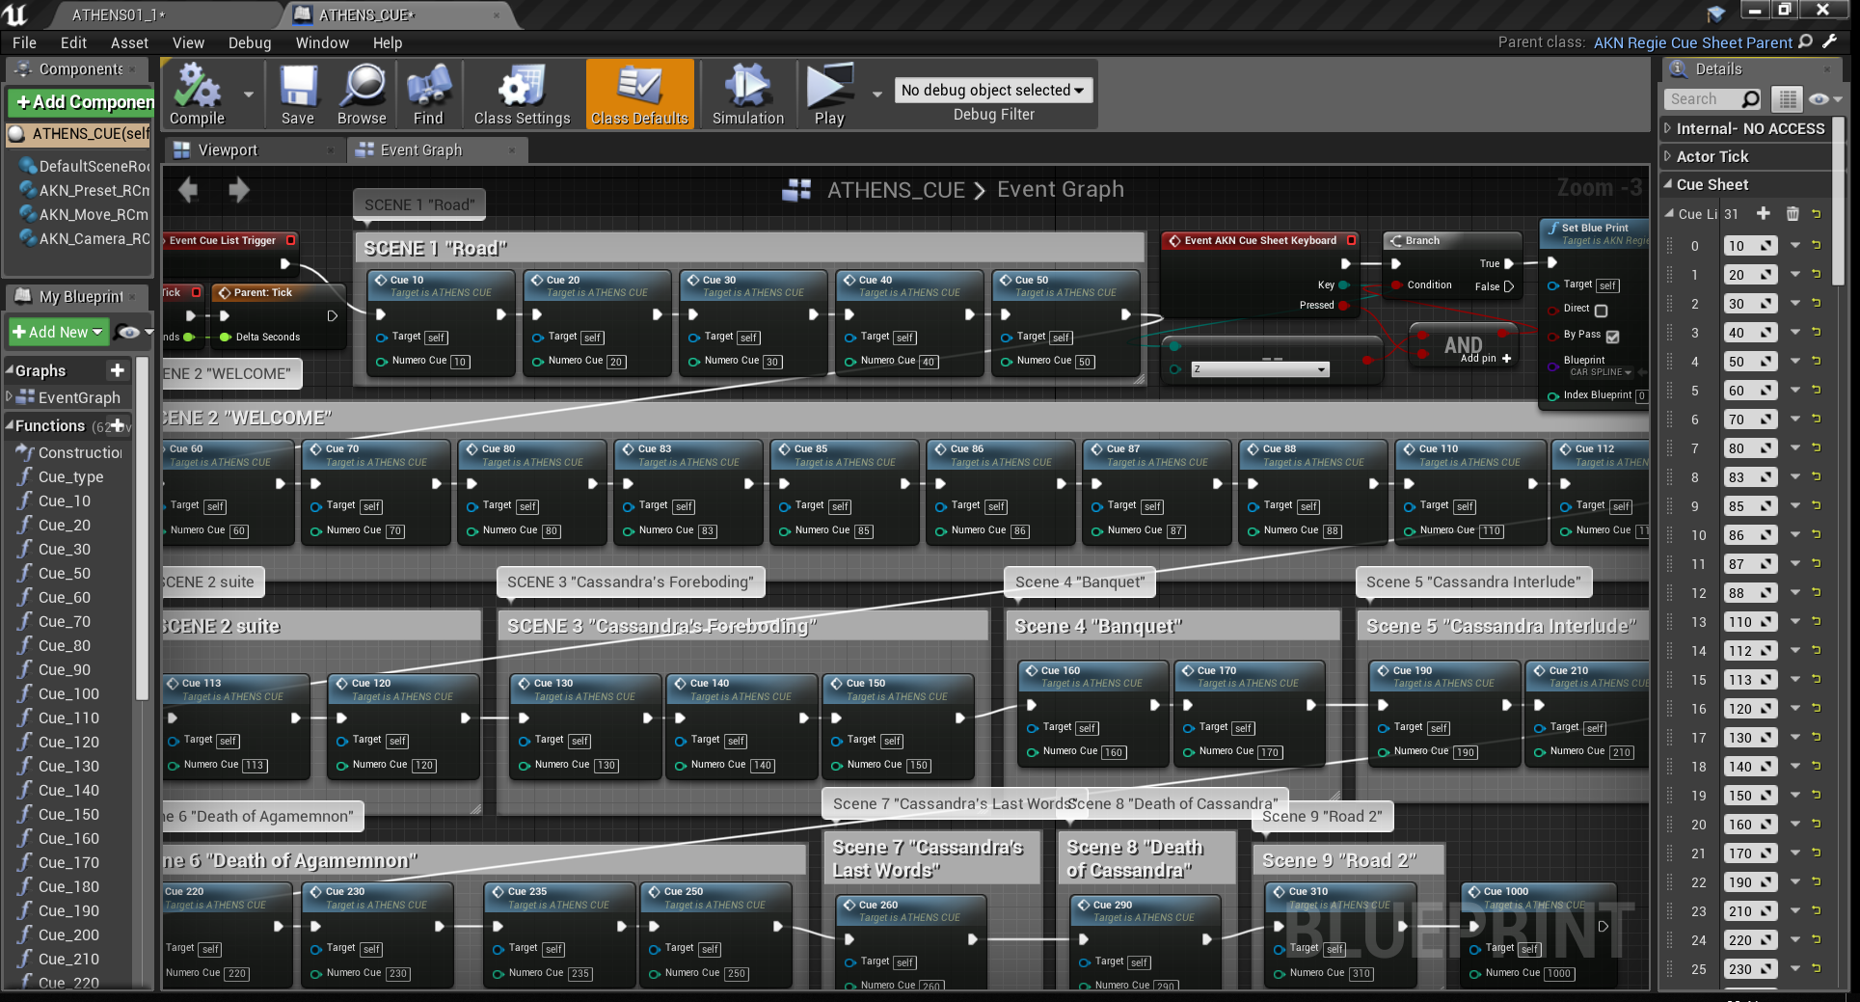Viewport: 1860px width, 1002px height.
Task: Toggle the Direct checkbox on Set Blue Print node
Action: click(x=1602, y=311)
